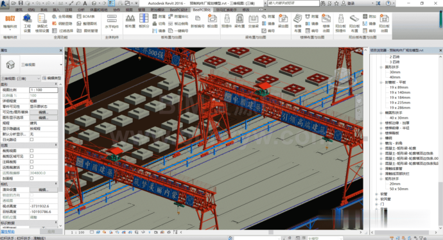Open the 属性帮助 properties help link

(8, 231)
